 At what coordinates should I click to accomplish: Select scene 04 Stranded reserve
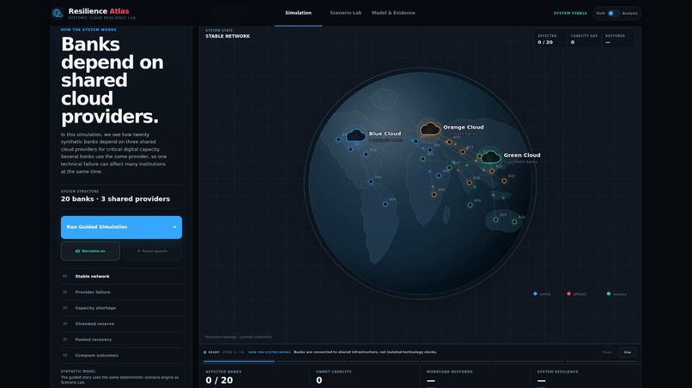(x=121, y=324)
